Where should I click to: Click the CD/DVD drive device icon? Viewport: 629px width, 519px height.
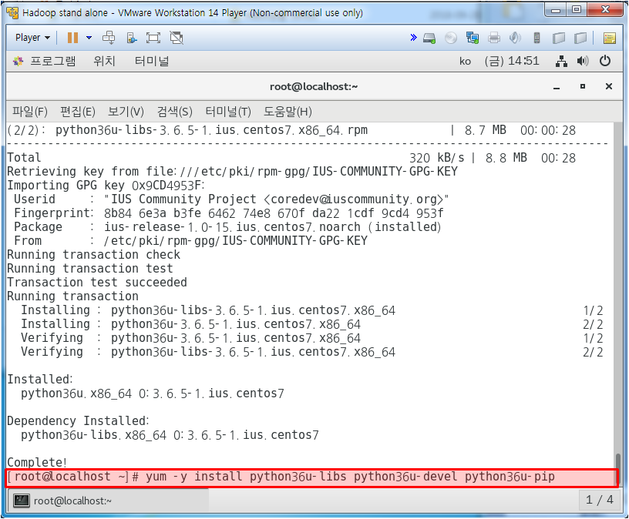[451, 38]
